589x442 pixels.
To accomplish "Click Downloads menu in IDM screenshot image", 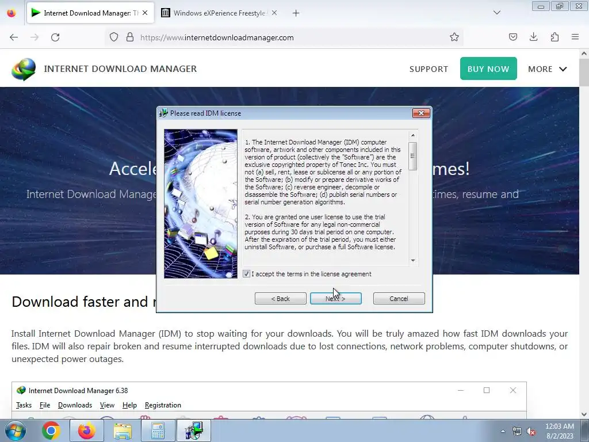I will click(x=75, y=405).
